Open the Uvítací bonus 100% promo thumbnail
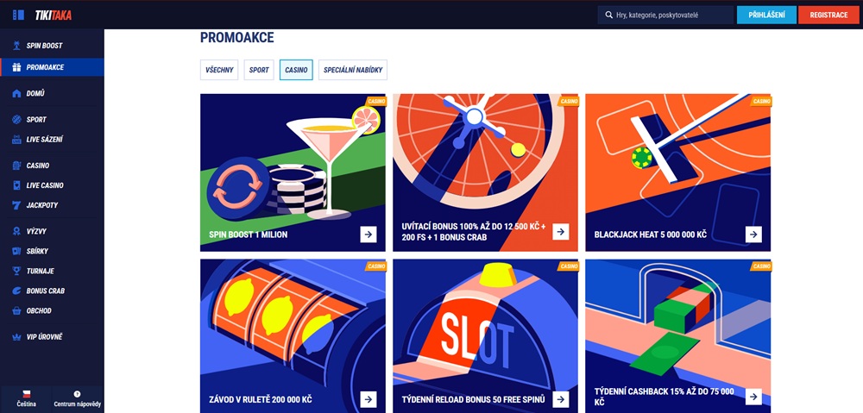 [485, 172]
